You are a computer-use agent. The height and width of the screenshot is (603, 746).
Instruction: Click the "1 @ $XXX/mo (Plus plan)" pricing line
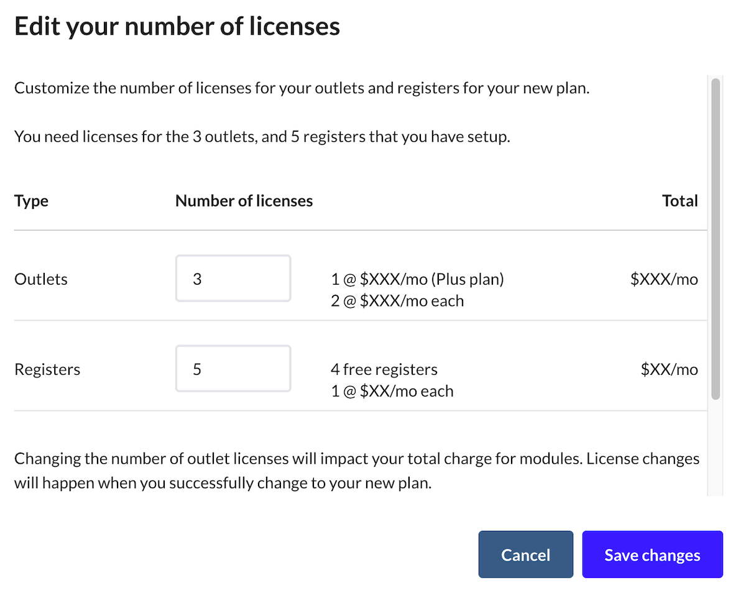pos(417,279)
